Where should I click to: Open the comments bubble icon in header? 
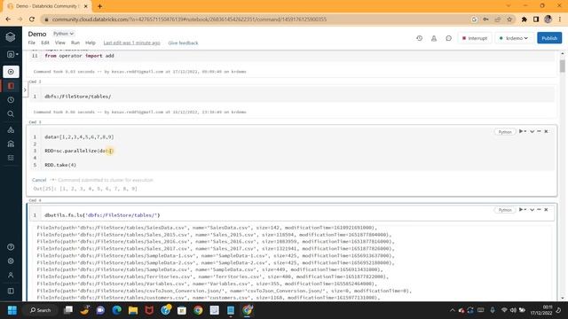pyautogui.click(x=448, y=38)
